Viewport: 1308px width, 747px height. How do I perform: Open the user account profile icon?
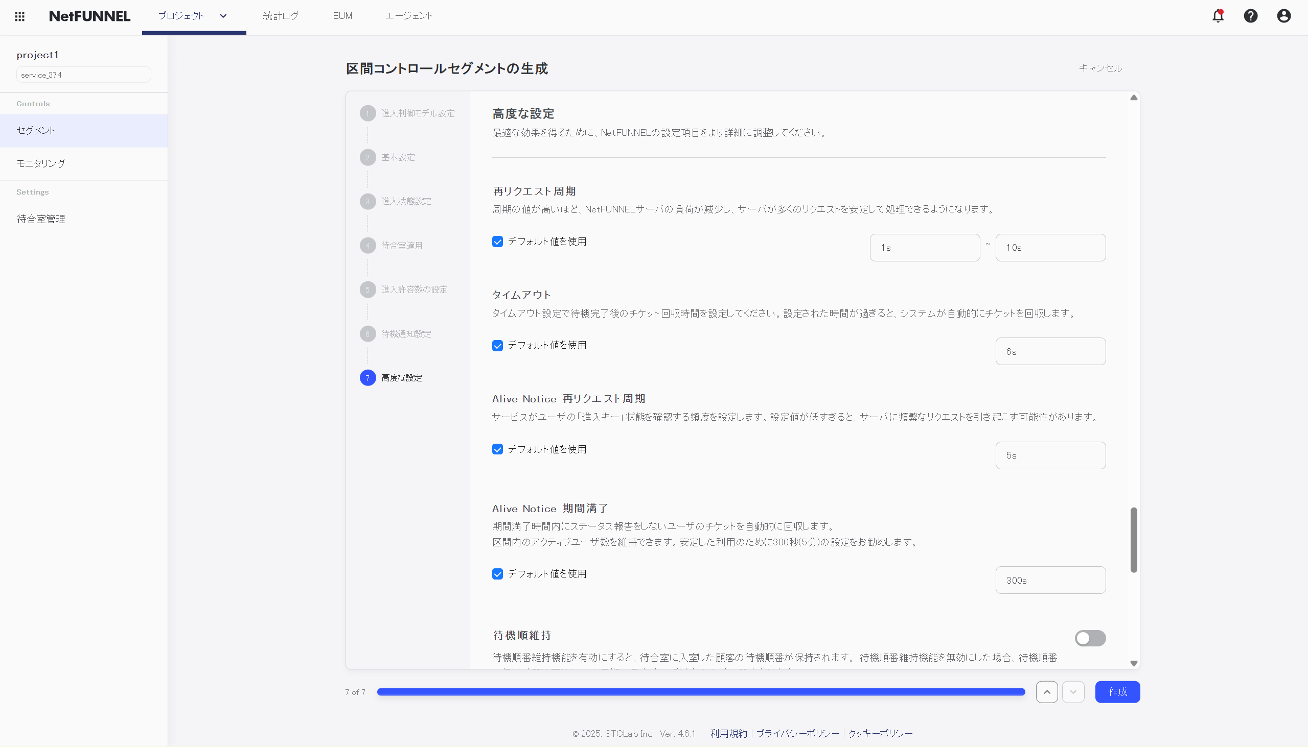click(1283, 16)
